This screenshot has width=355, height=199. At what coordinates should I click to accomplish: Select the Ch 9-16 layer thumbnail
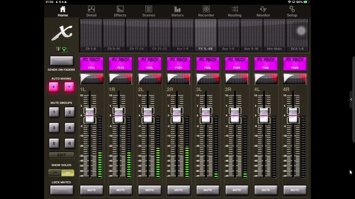point(114,35)
